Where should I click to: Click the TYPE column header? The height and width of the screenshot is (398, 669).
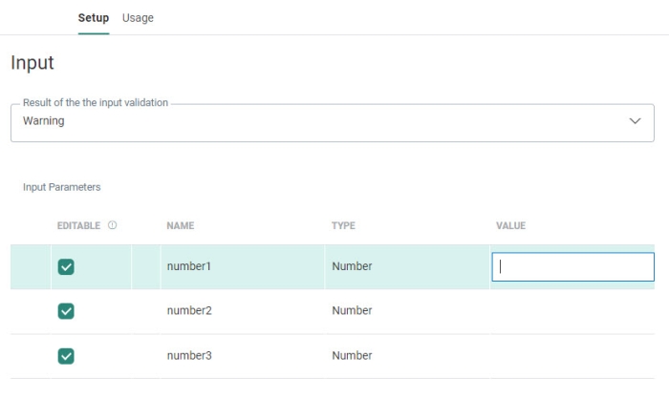343,226
